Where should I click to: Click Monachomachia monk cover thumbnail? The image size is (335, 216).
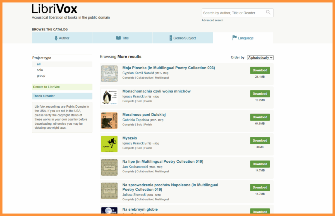pos(109,97)
